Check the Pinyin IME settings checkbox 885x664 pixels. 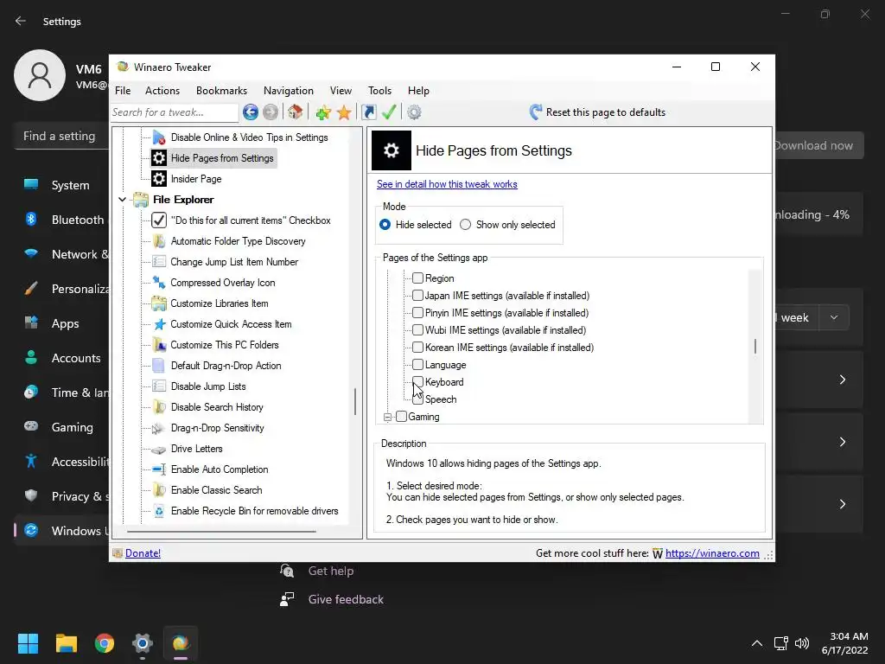click(x=417, y=312)
